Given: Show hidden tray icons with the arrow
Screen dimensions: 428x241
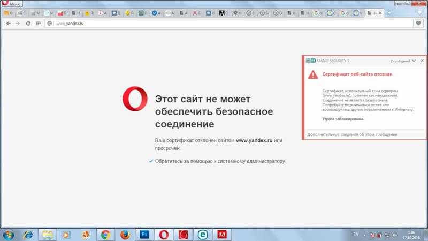Looking at the screenshot, I should (x=365, y=235).
